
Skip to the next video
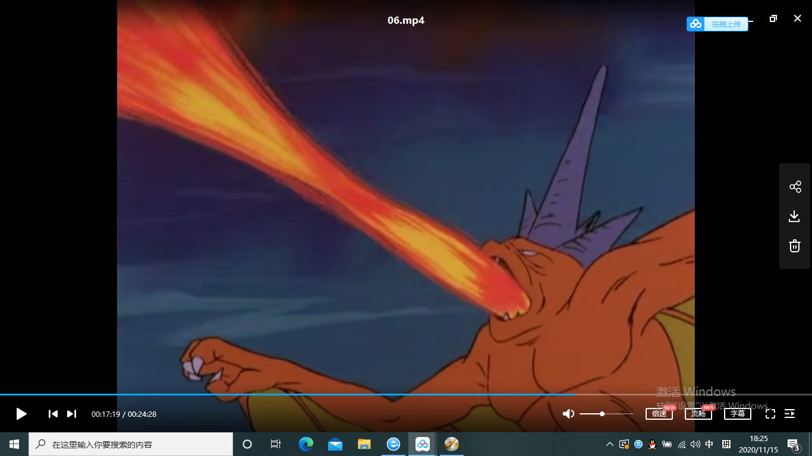tap(71, 414)
